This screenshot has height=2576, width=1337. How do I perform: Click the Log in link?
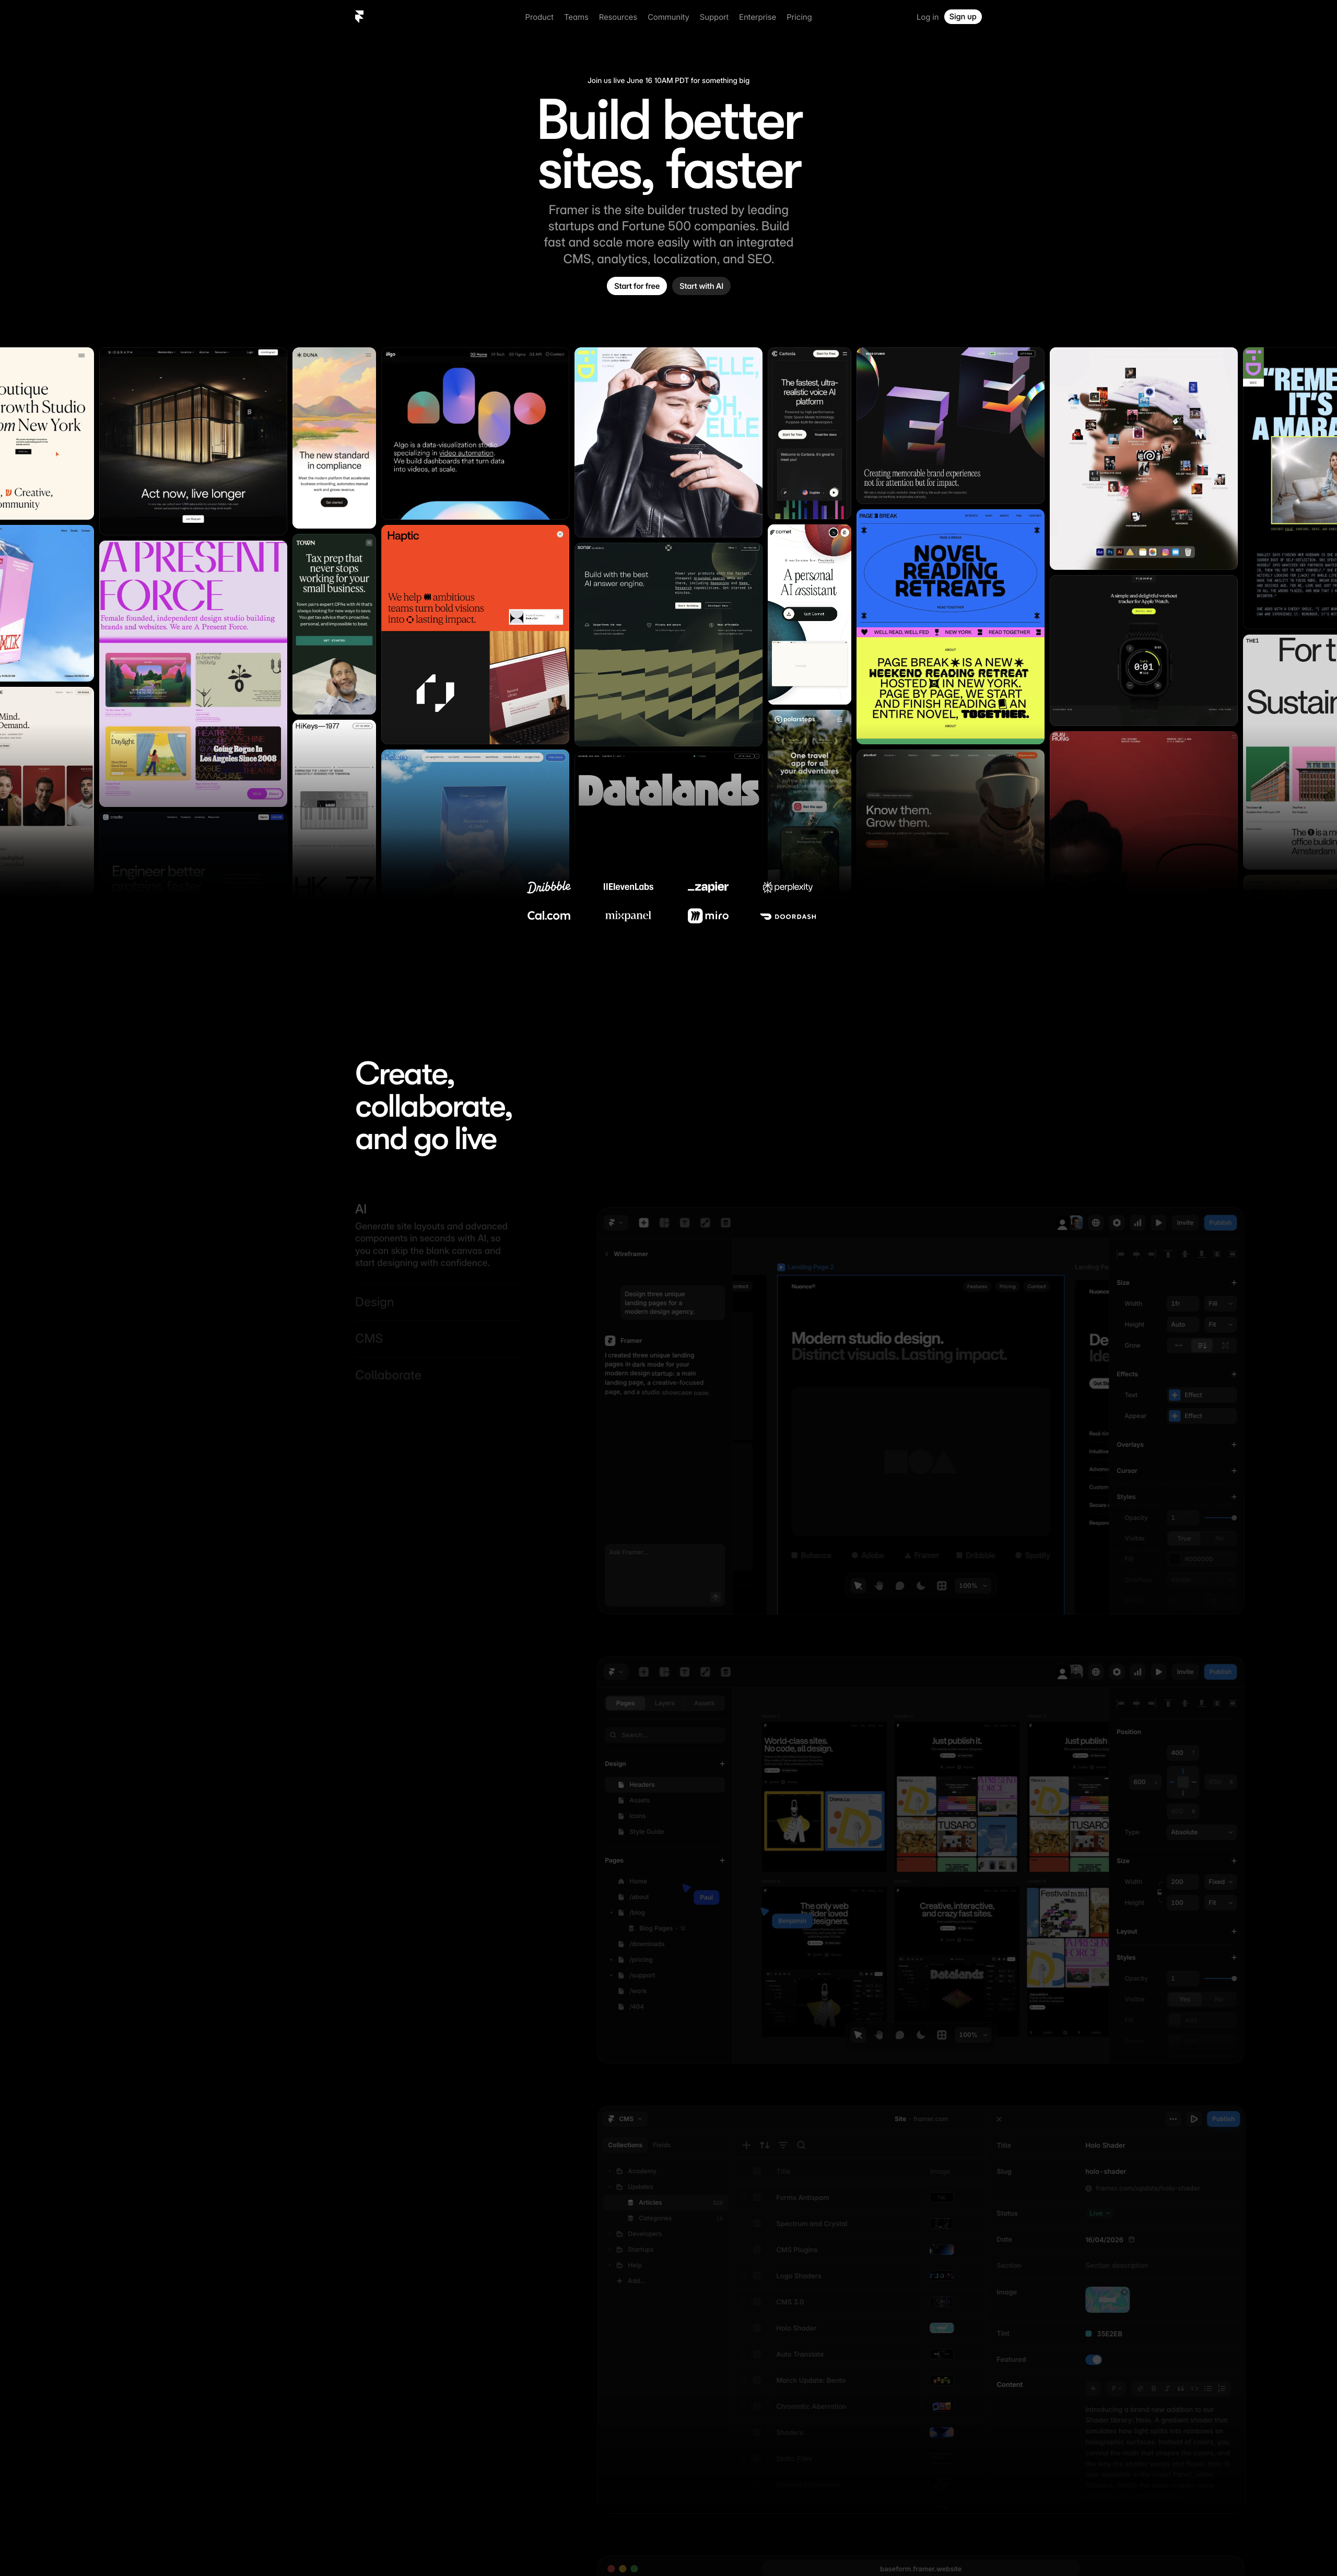point(927,17)
